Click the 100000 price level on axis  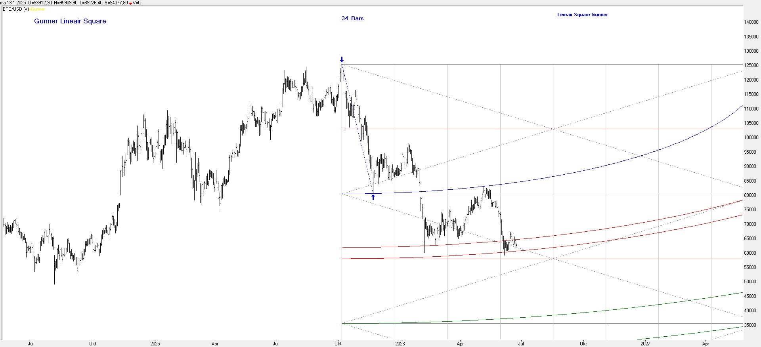pos(751,137)
